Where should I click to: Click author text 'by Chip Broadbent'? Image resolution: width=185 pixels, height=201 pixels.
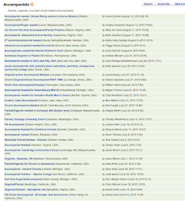pyautogui.click(x=113, y=95)
